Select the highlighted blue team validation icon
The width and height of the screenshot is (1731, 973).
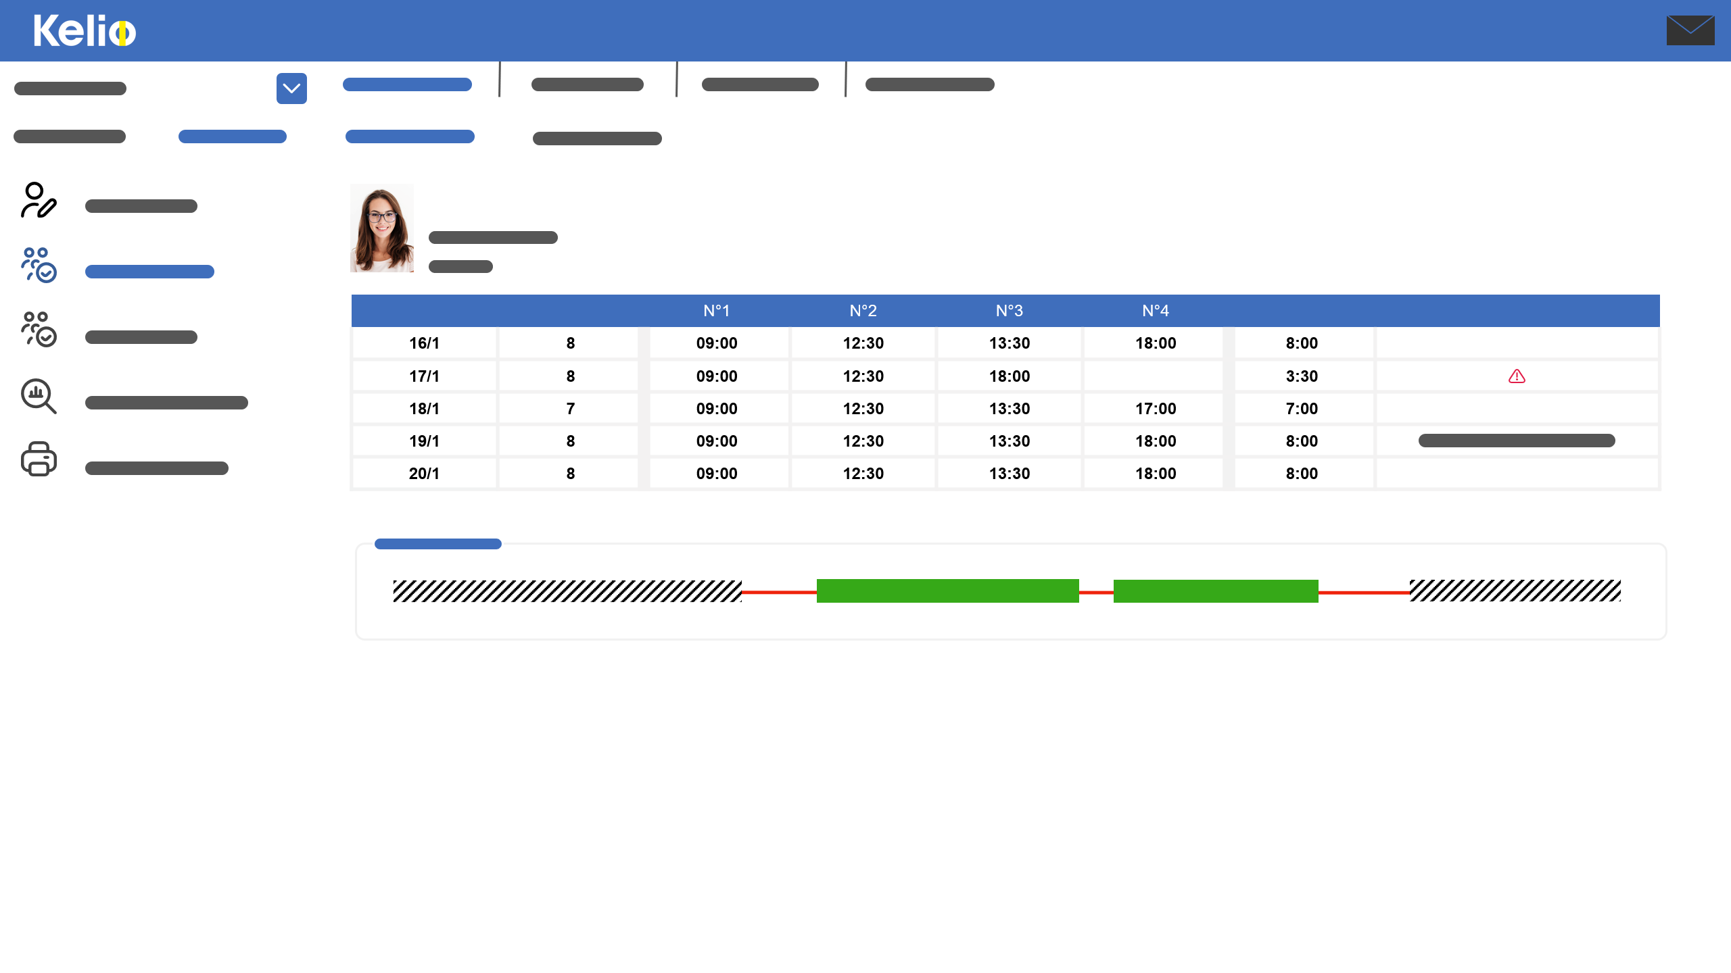tap(39, 265)
